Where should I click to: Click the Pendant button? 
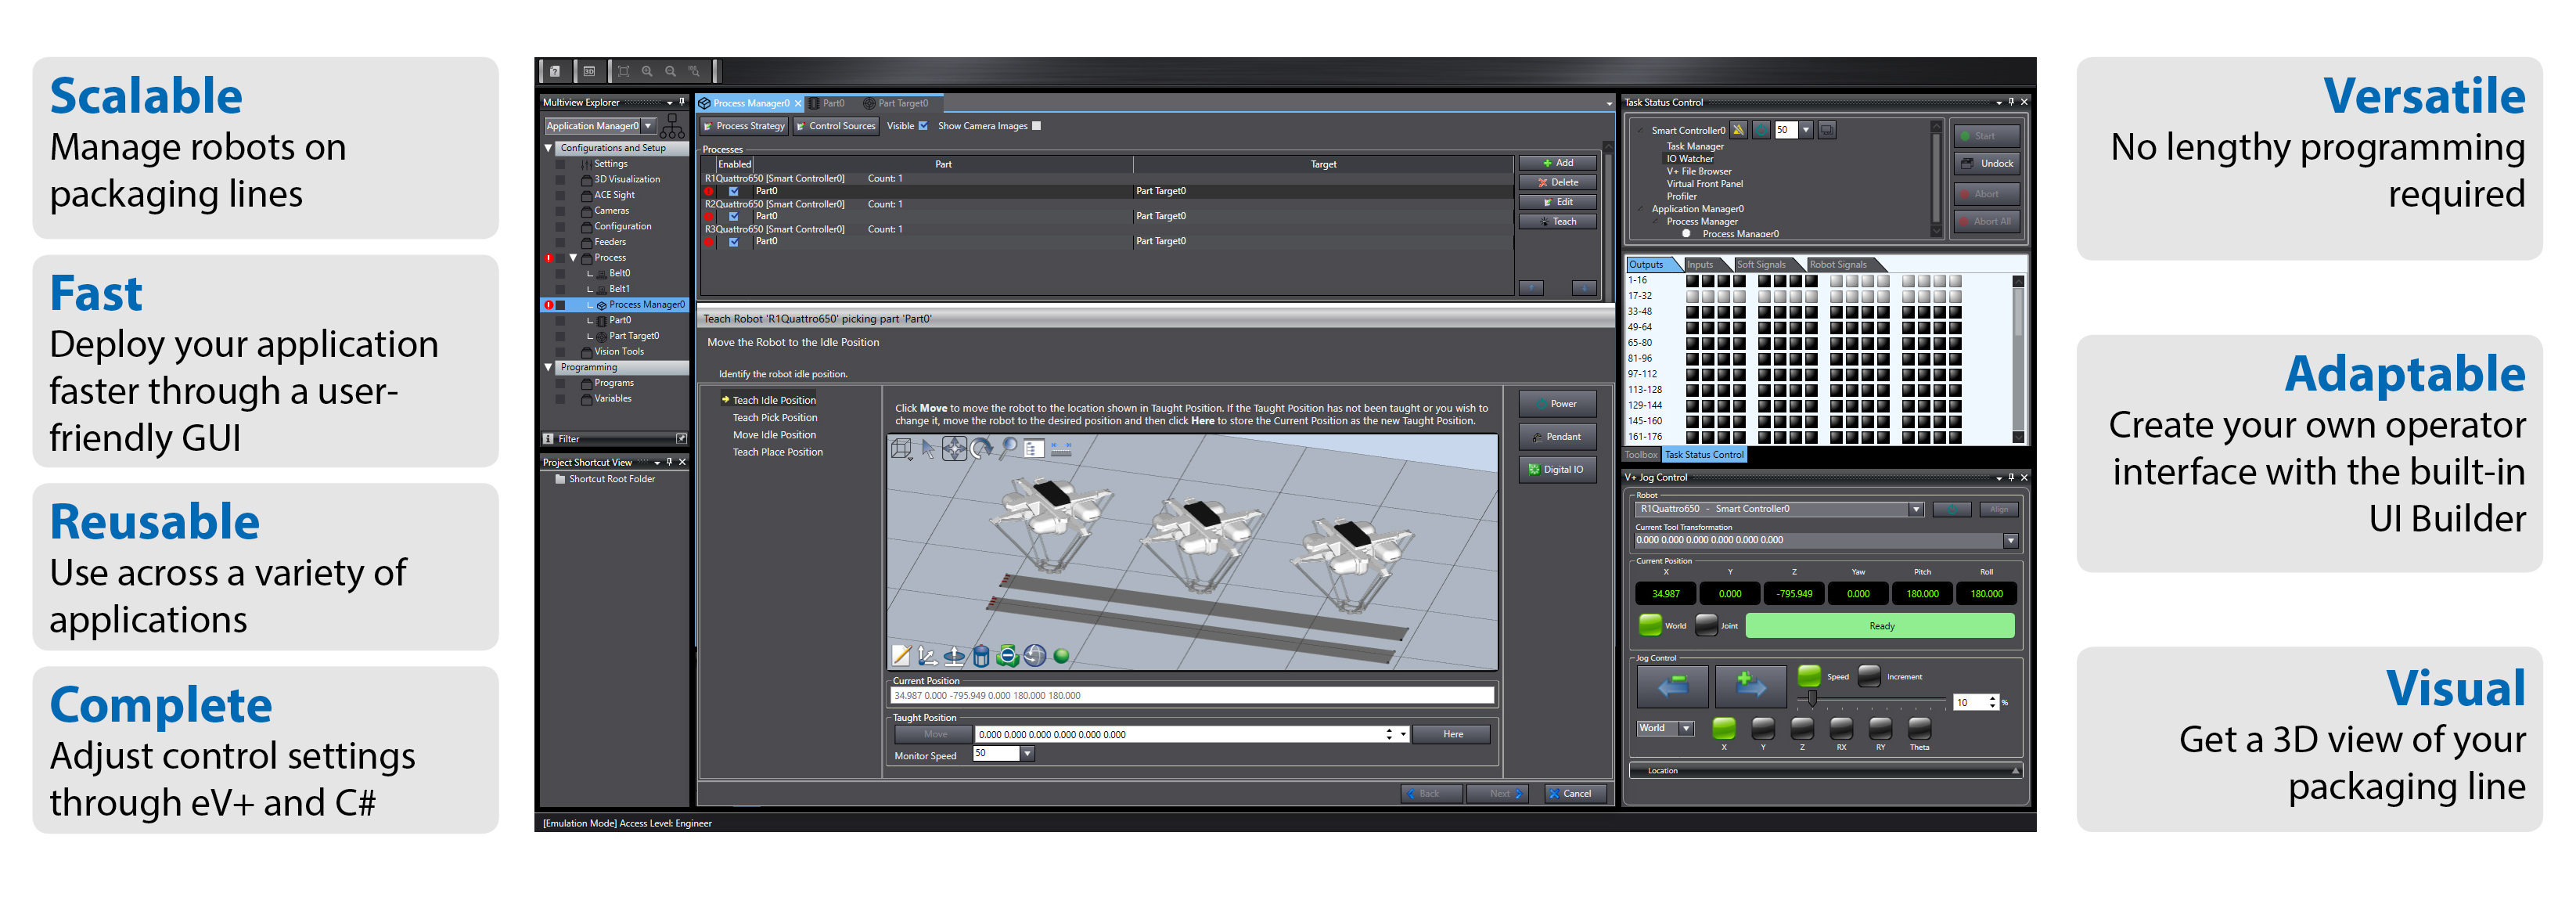point(1557,437)
